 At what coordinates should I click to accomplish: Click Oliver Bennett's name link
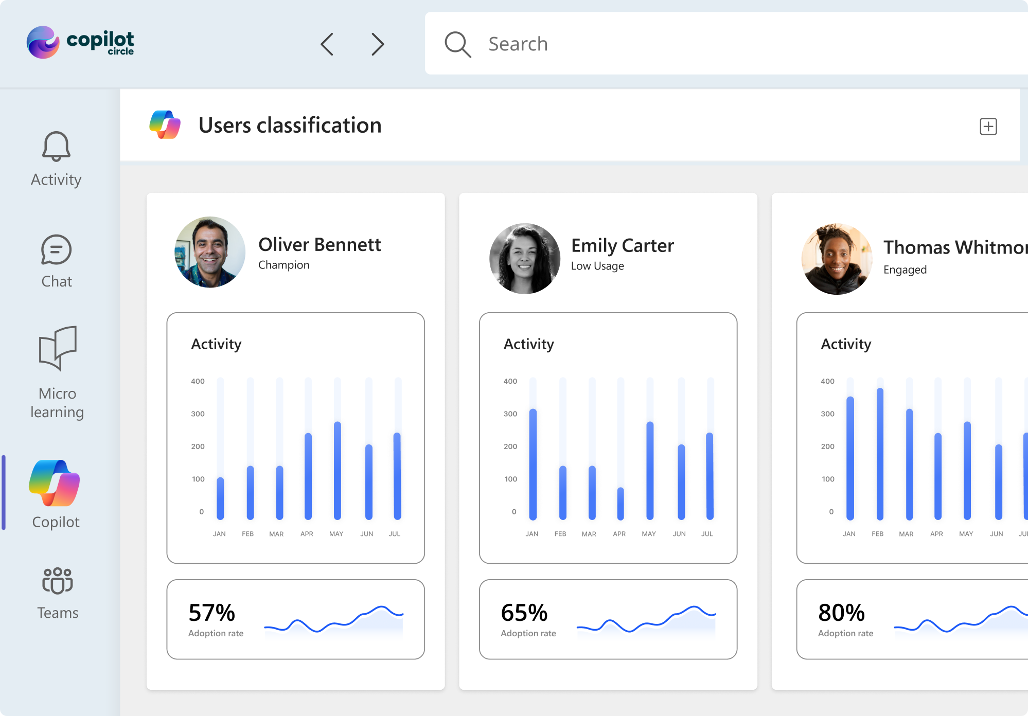320,245
